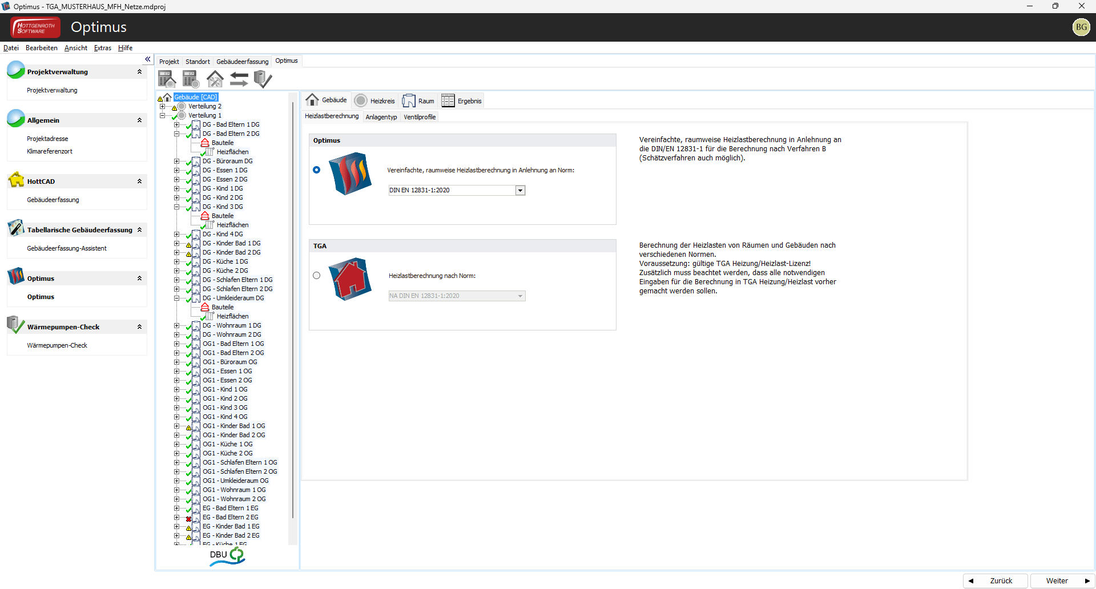Click the BG user avatar icon
1096x589 pixels.
click(x=1081, y=27)
